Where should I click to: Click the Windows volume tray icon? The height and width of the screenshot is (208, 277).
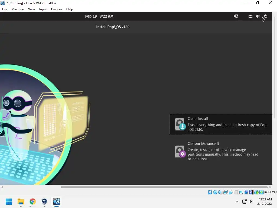(251, 201)
